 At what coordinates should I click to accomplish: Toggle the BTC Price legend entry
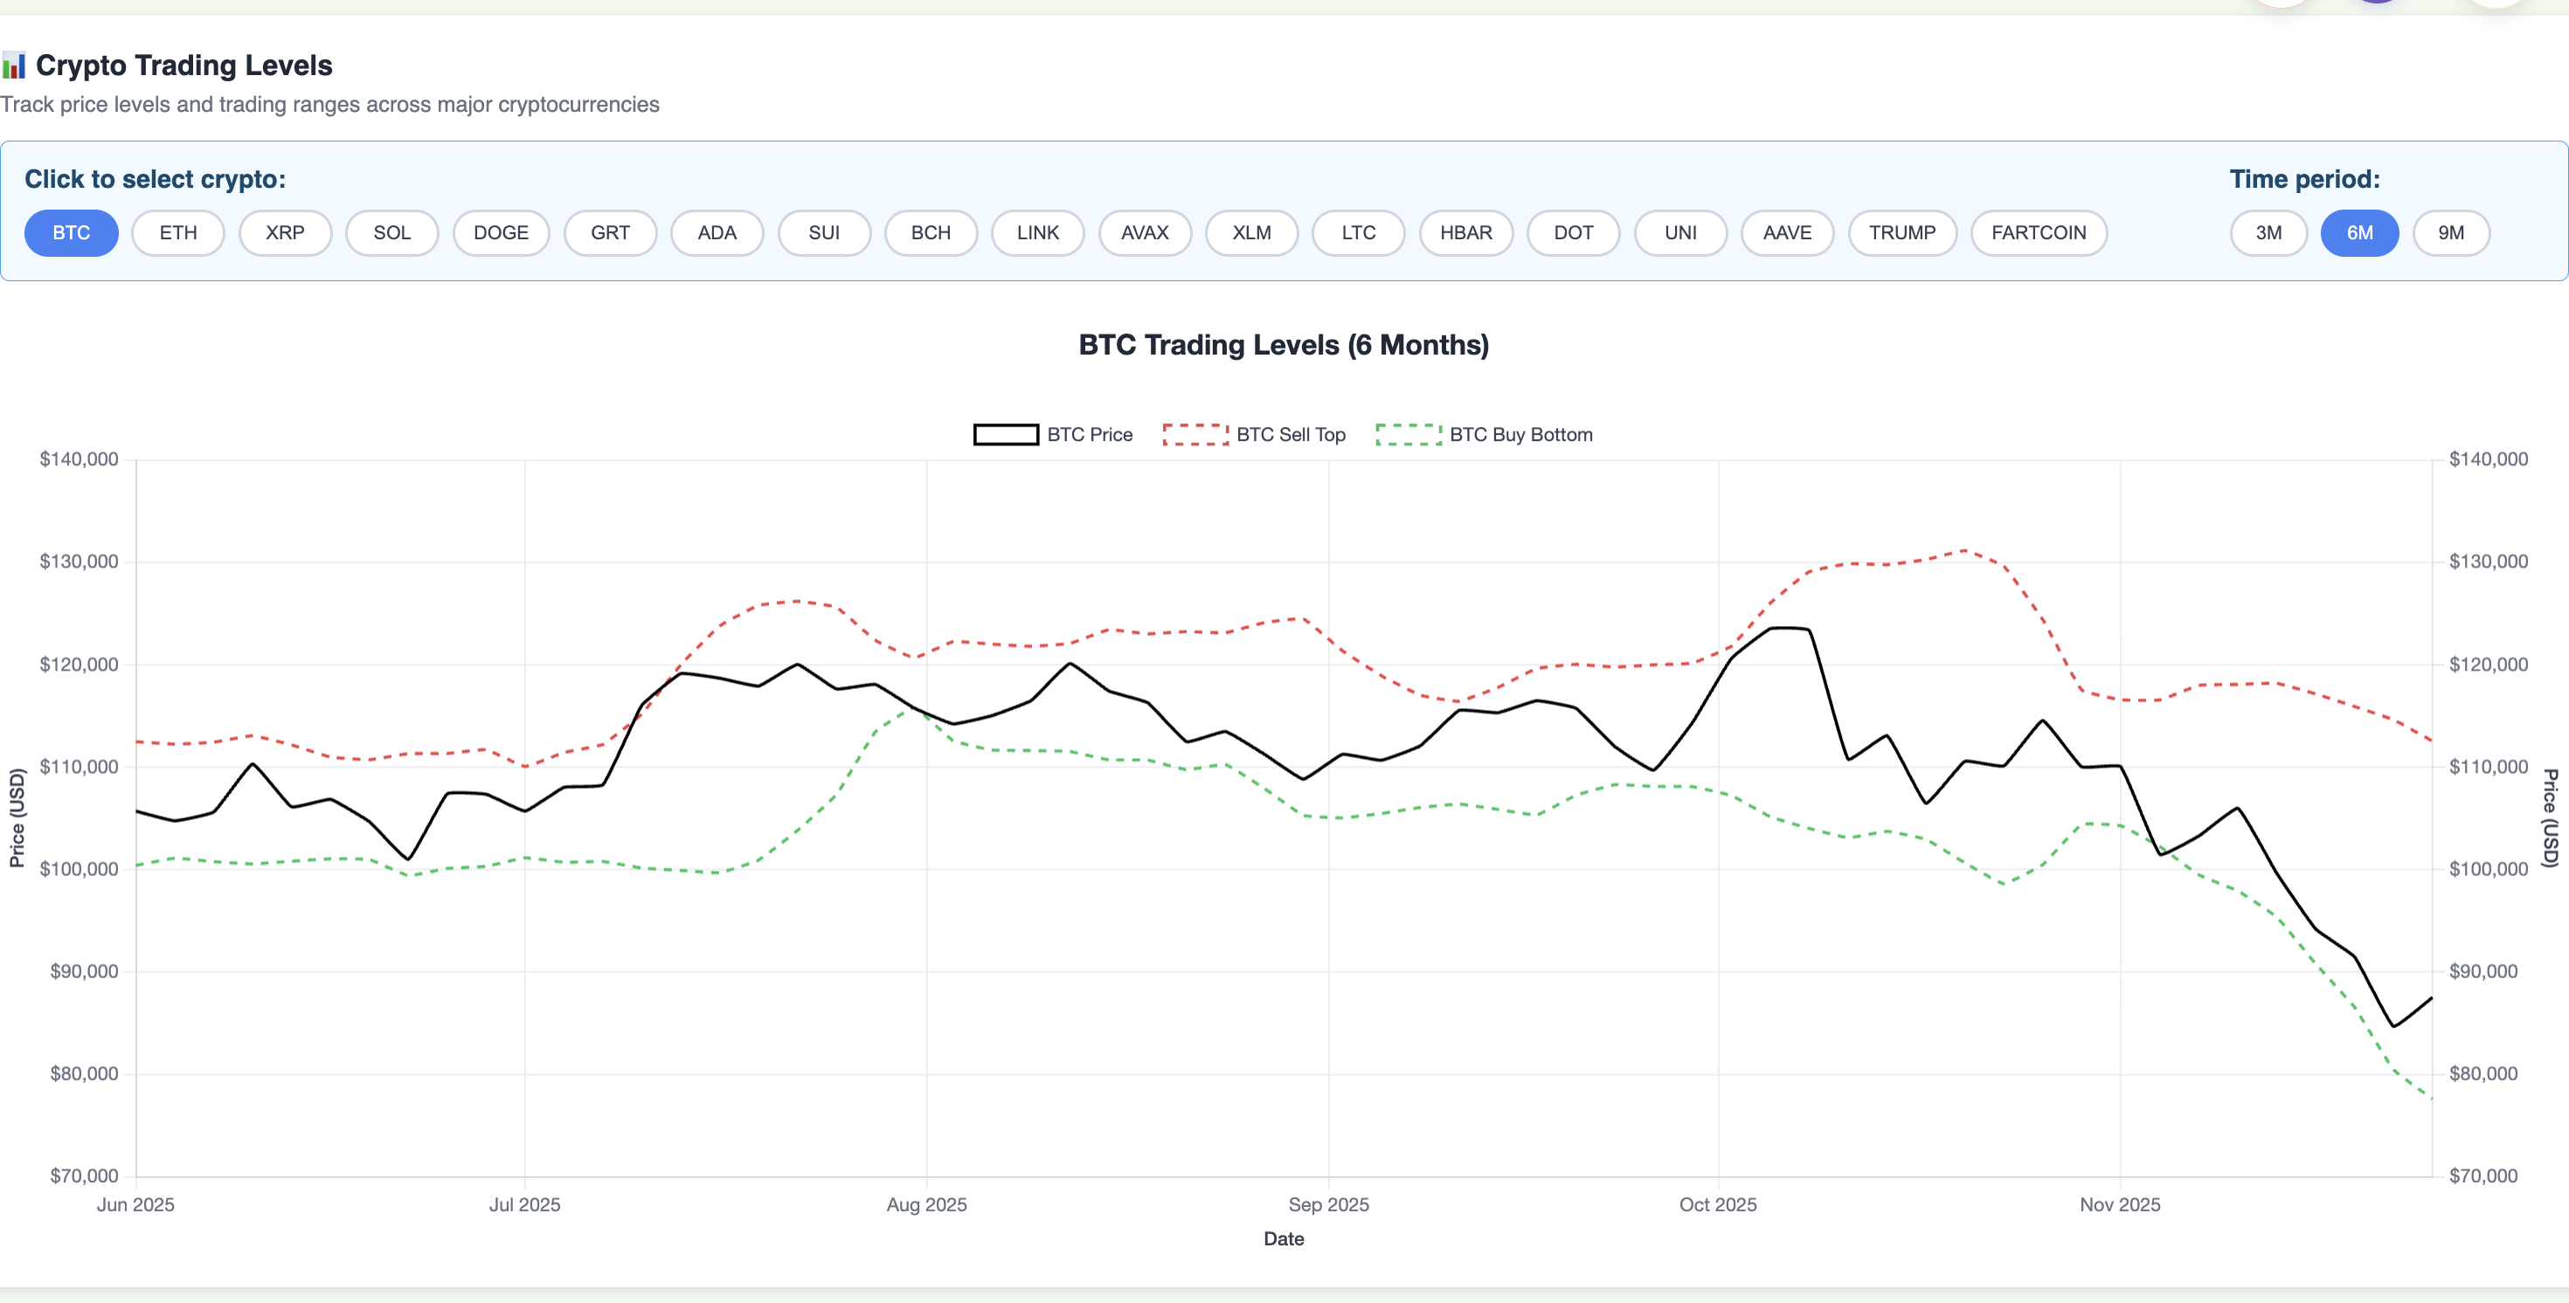click(1052, 435)
